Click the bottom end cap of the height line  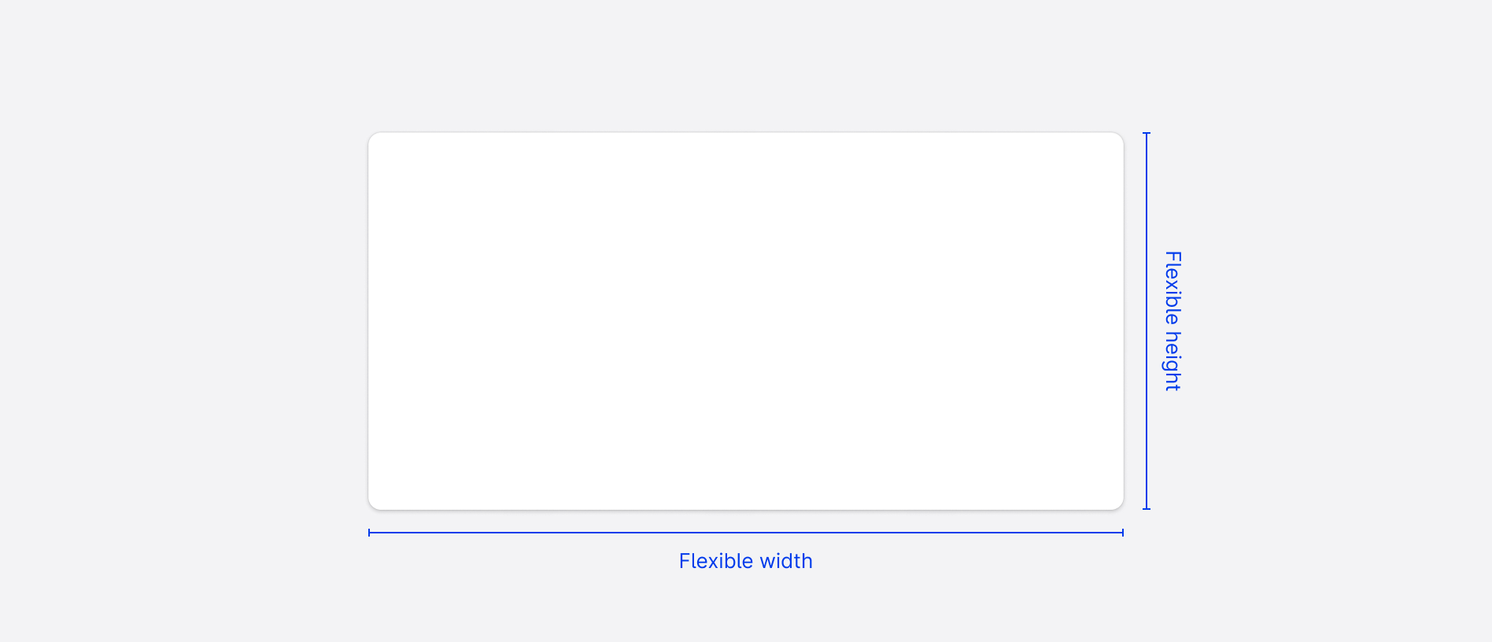point(1147,508)
